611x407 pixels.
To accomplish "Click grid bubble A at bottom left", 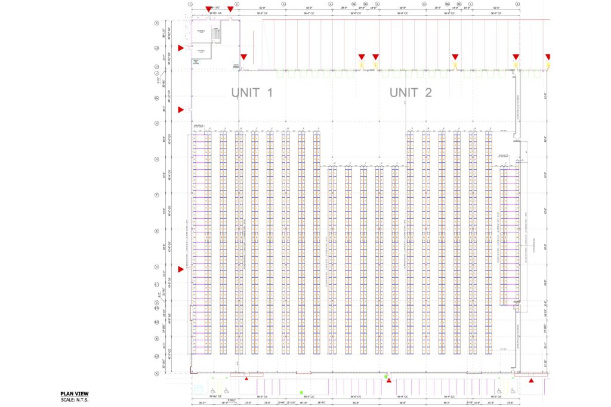I will (156, 374).
